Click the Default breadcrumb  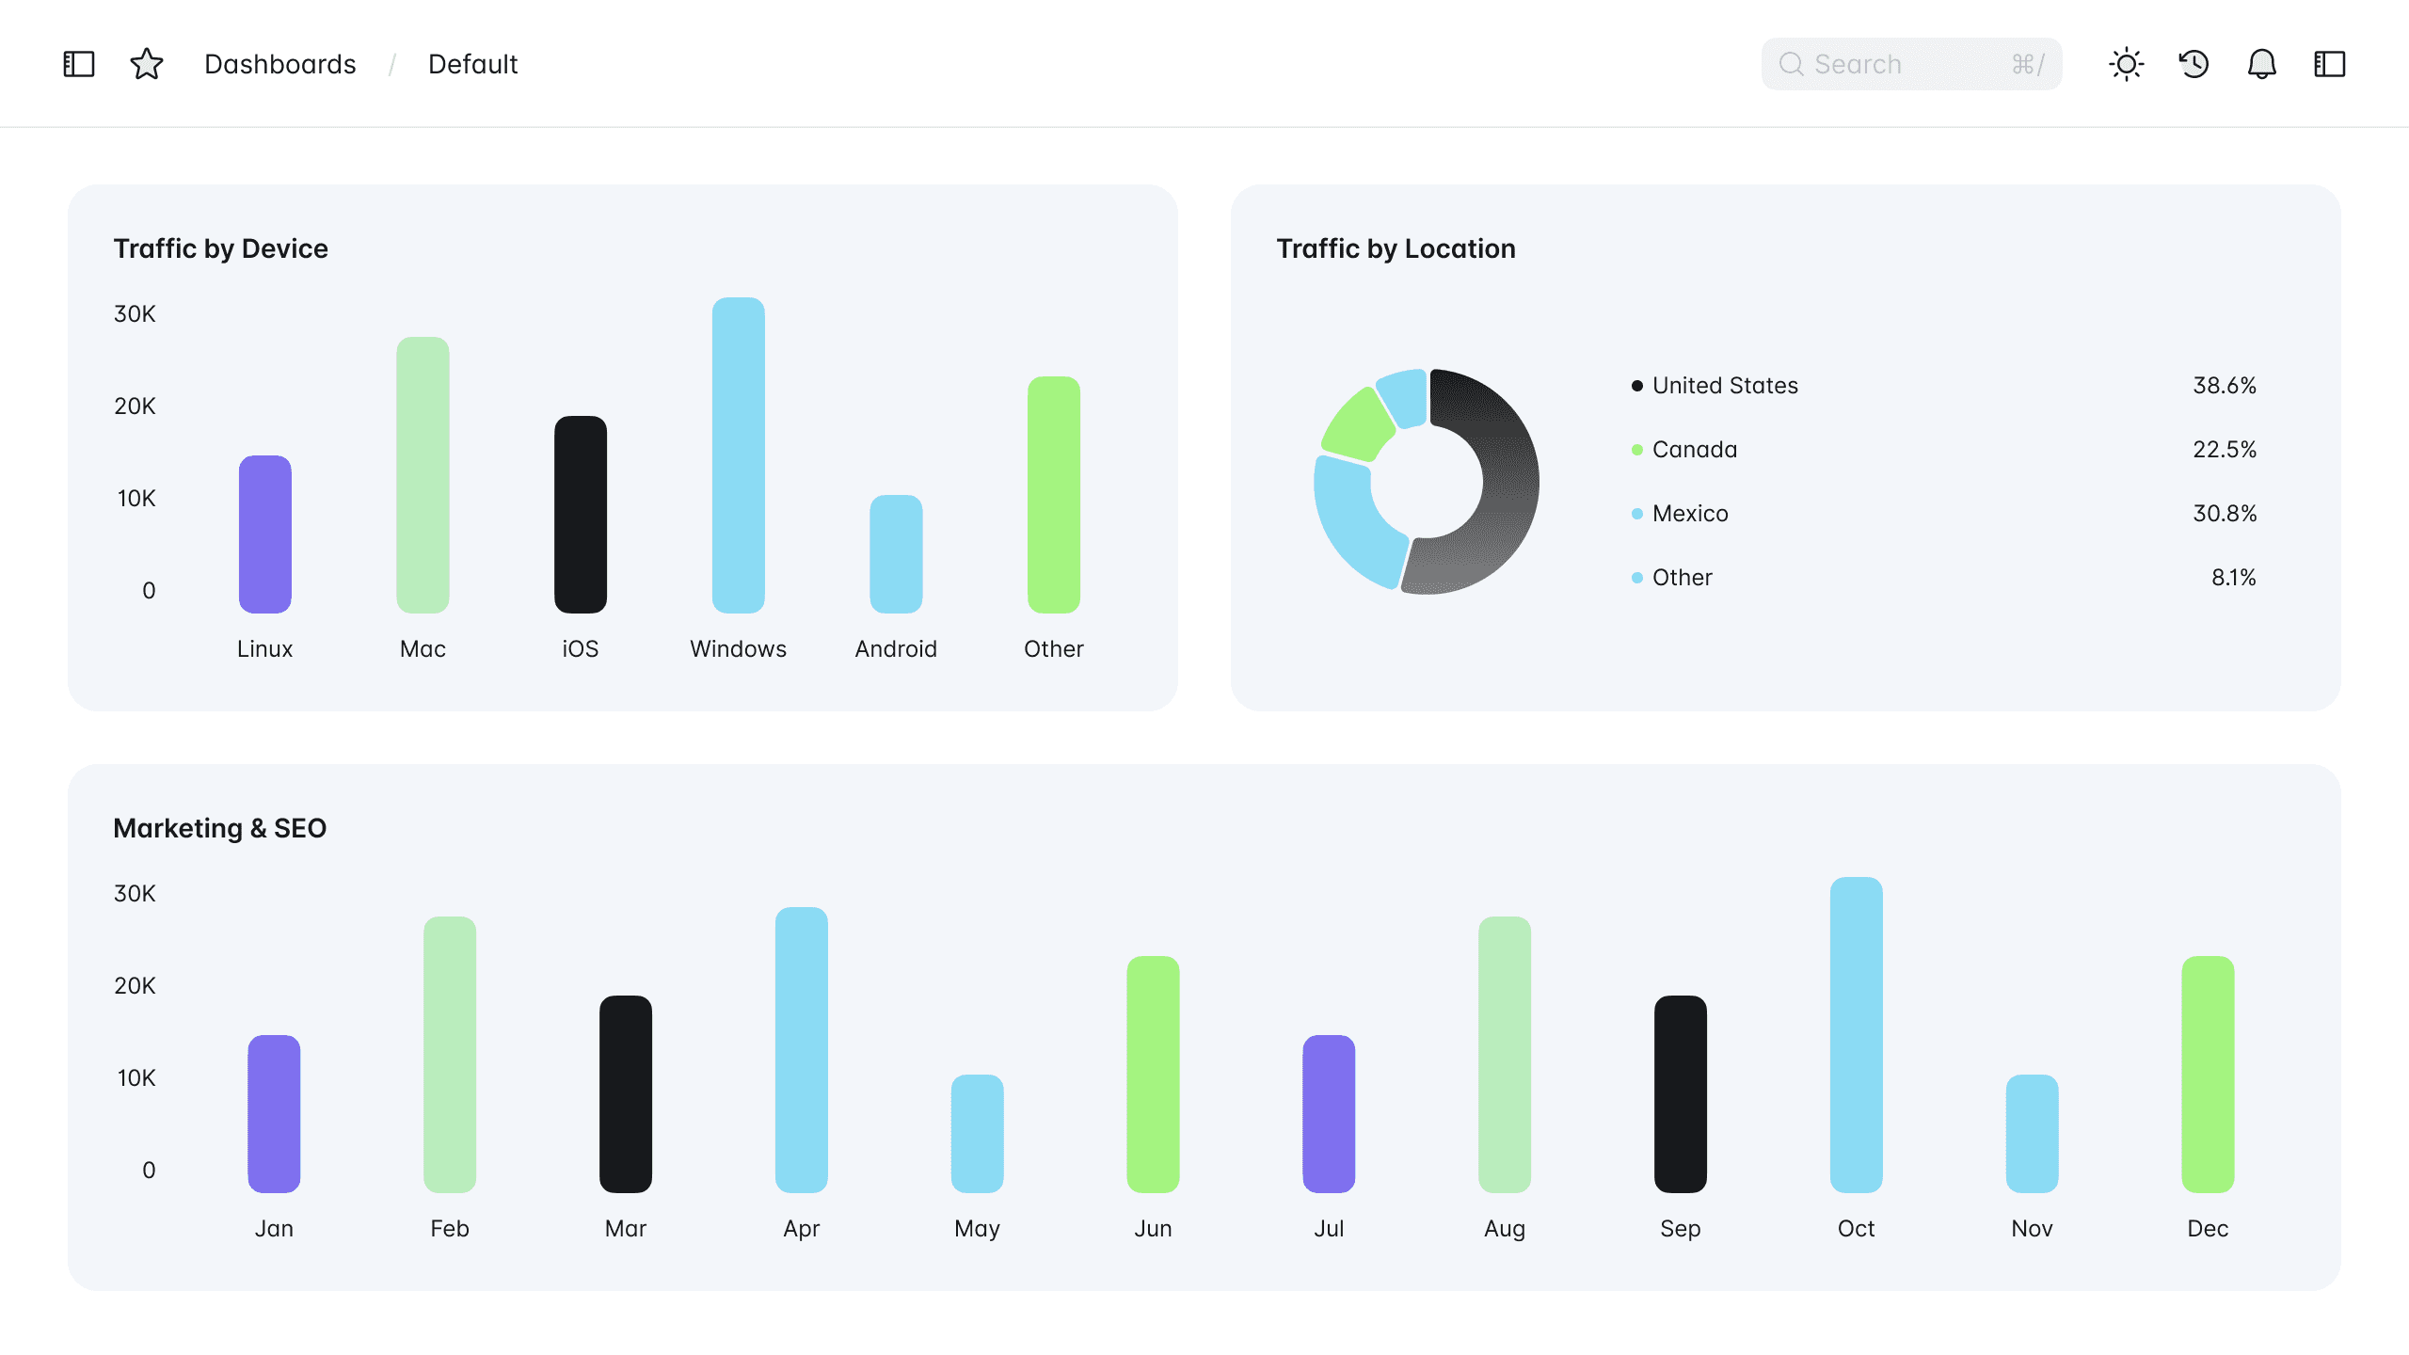click(472, 64)
